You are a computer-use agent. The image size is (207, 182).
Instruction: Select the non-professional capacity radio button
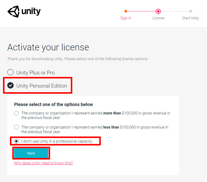click(x=16, y=141)
